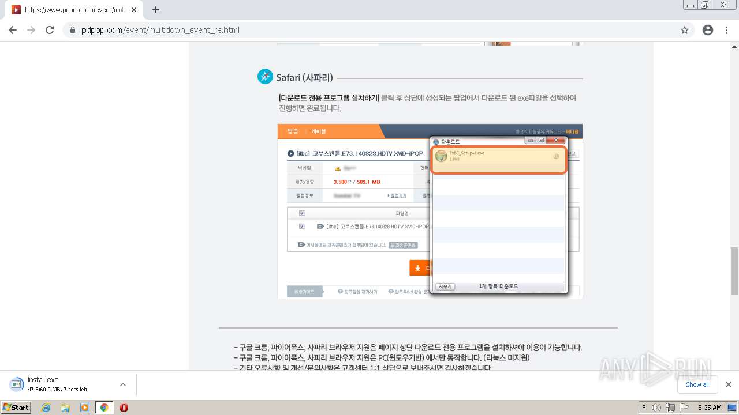The width and height of the screenshot is (739, 415).
Task: Click the install.exe file icon
Action: 17,384
